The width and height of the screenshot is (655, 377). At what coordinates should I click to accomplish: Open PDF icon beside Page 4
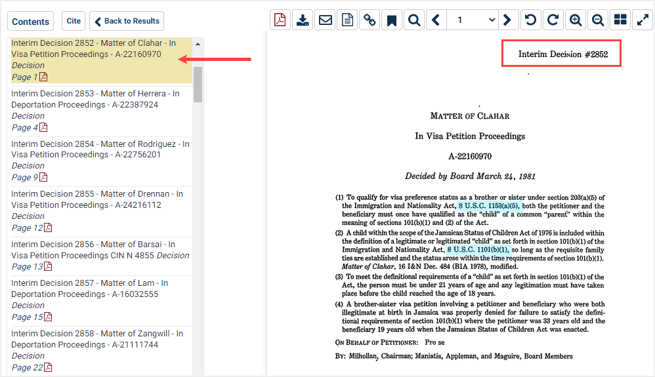tap(43, 127)
